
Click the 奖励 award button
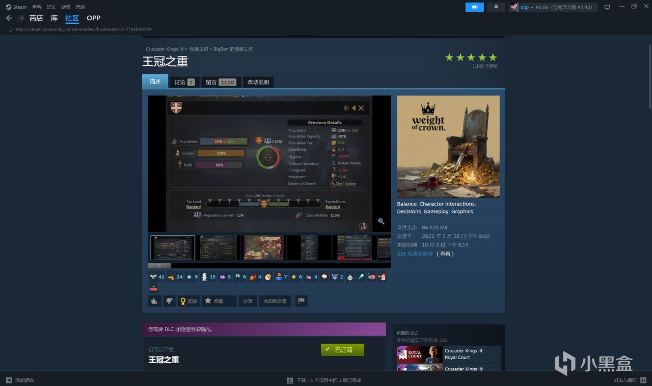click(188, 301)
